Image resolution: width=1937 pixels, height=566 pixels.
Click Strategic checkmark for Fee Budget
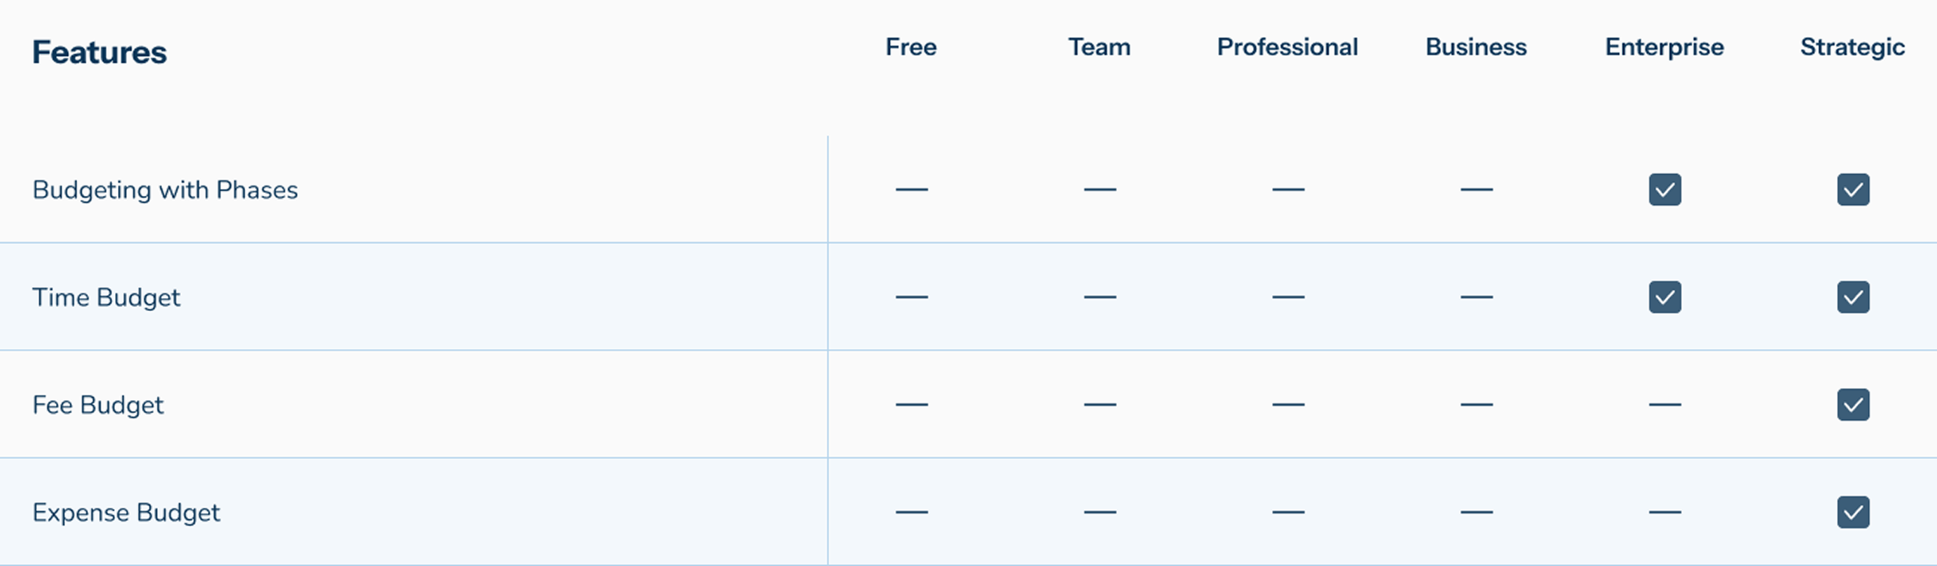point(1853,404)
